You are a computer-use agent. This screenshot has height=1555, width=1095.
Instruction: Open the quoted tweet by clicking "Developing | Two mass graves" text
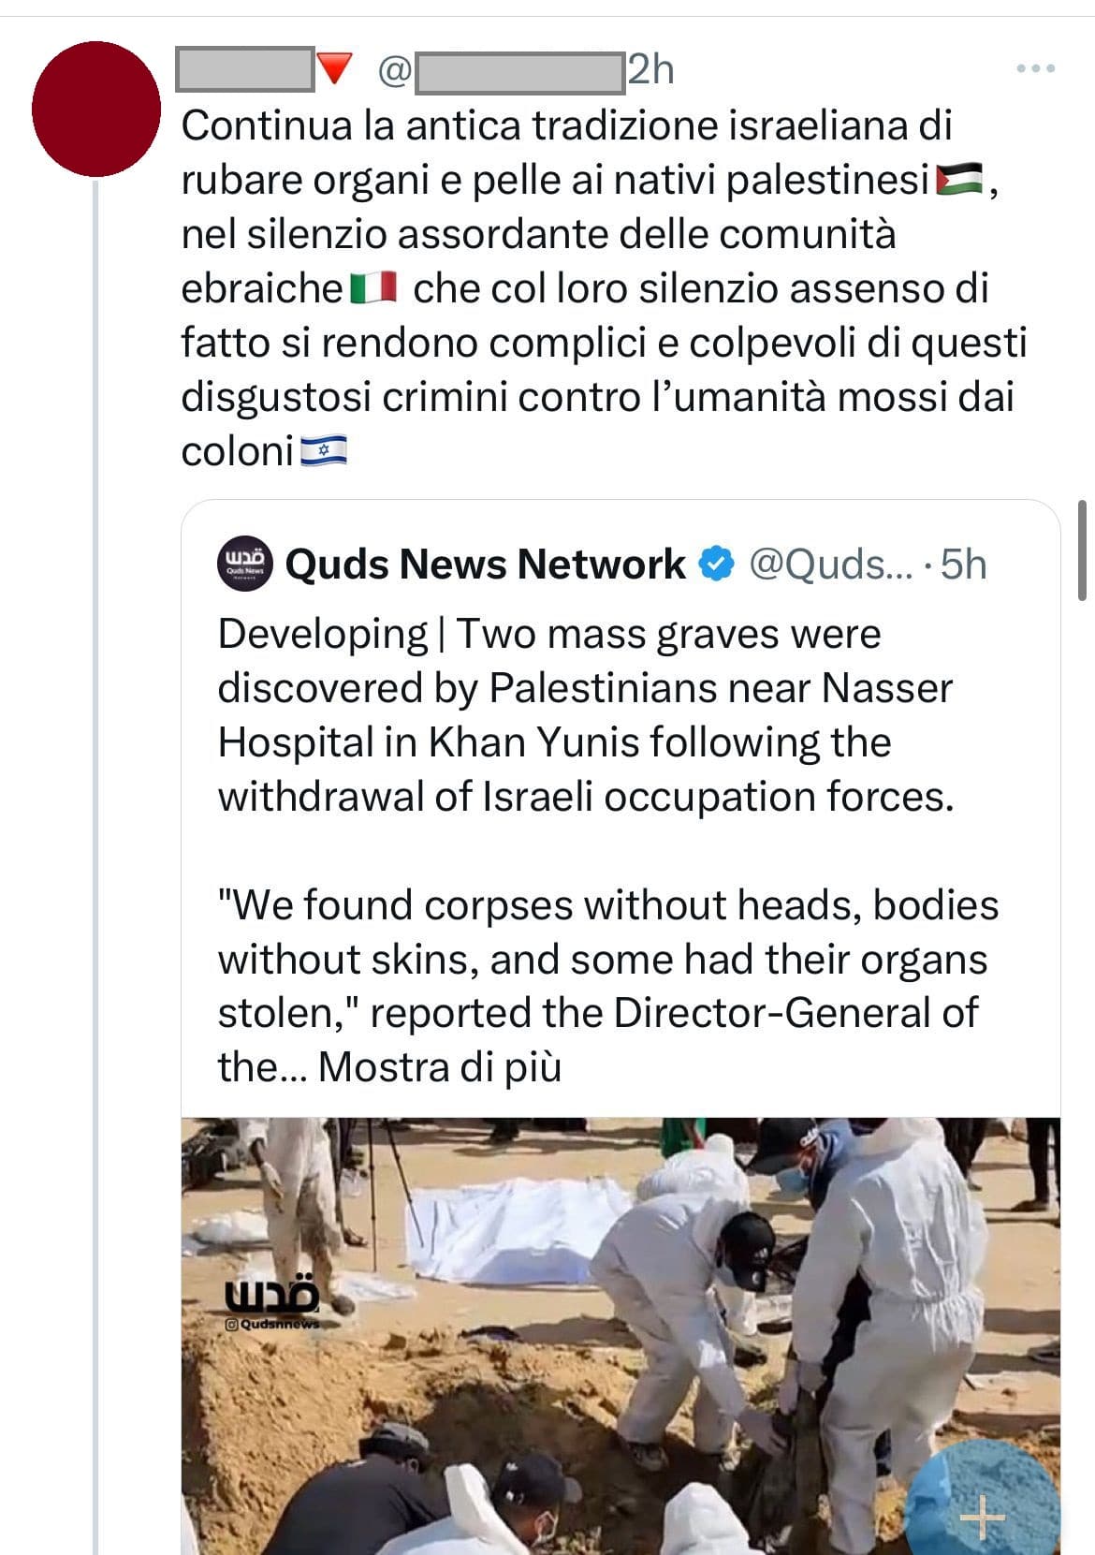(549, 634)
